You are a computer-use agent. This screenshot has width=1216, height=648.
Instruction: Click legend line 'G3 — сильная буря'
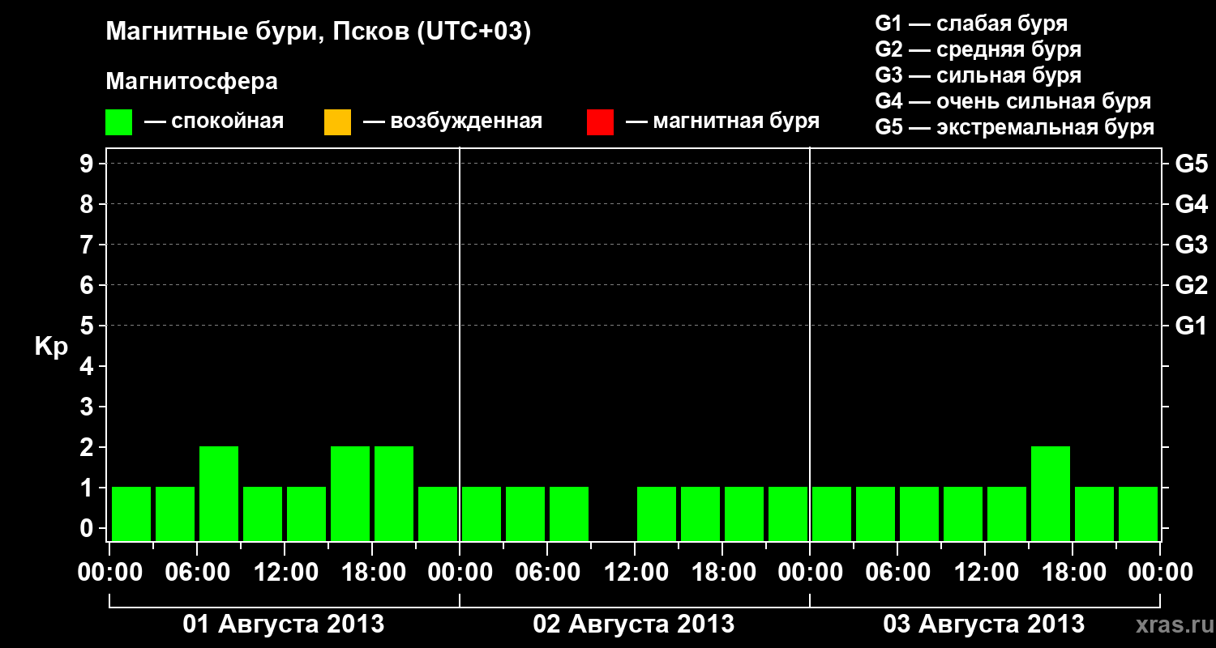click(x=978, y=75)
